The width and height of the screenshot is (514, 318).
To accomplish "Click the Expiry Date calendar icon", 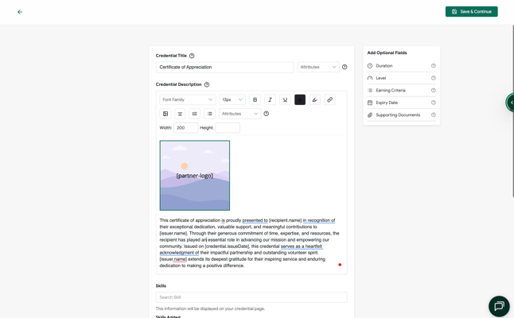I will 370,103.
